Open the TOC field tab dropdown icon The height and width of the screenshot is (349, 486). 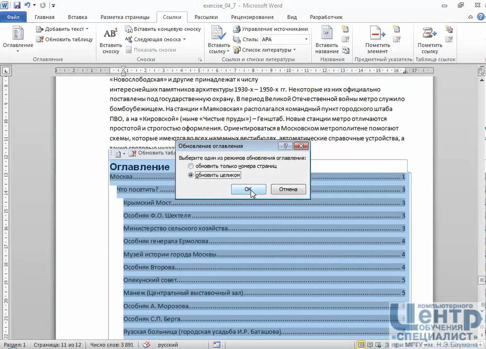(x=120, y=154)
